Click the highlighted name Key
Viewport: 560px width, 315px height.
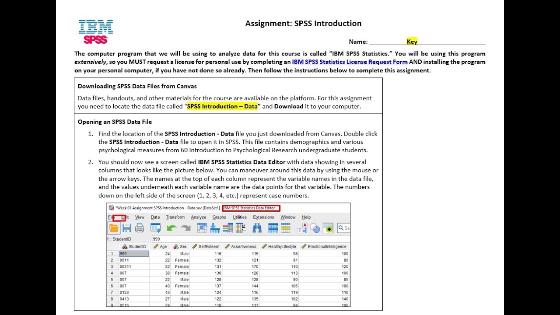pos(412,42)
